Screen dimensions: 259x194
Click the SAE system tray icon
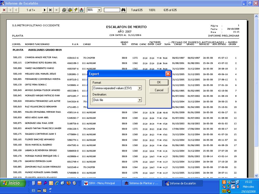pyautogui.click(x=233, y=182)
